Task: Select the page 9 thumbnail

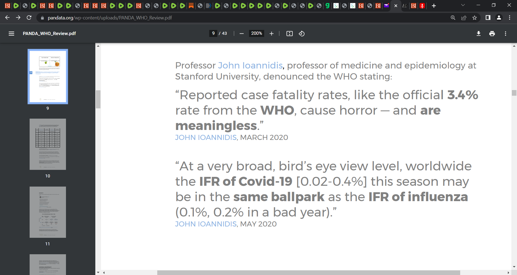Action: (x=48, y=77)
